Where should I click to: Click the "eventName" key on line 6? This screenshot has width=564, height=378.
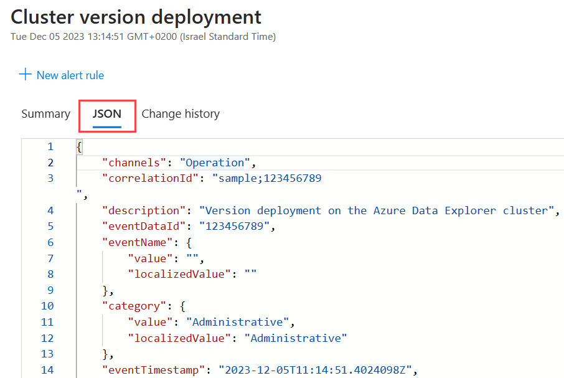pyautogui.click(x=138, y=242)
